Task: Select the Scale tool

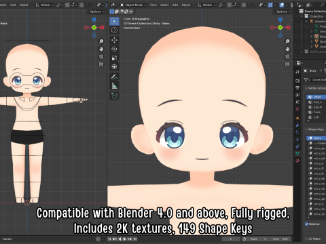Action: 114,58
